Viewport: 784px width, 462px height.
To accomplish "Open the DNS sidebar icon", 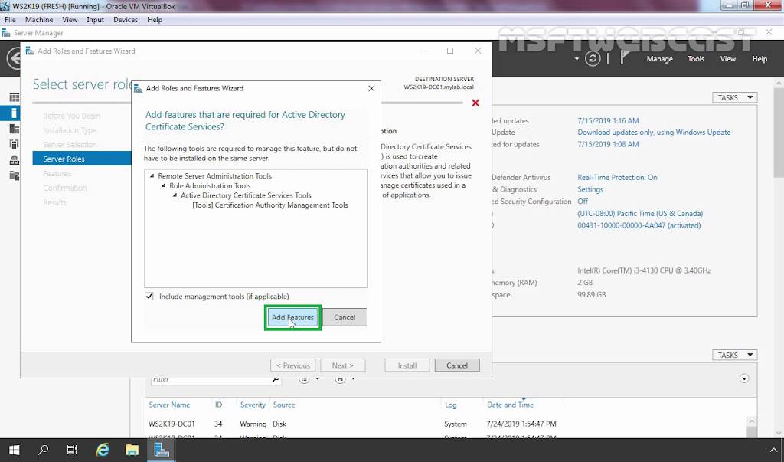I will point(14,160).
